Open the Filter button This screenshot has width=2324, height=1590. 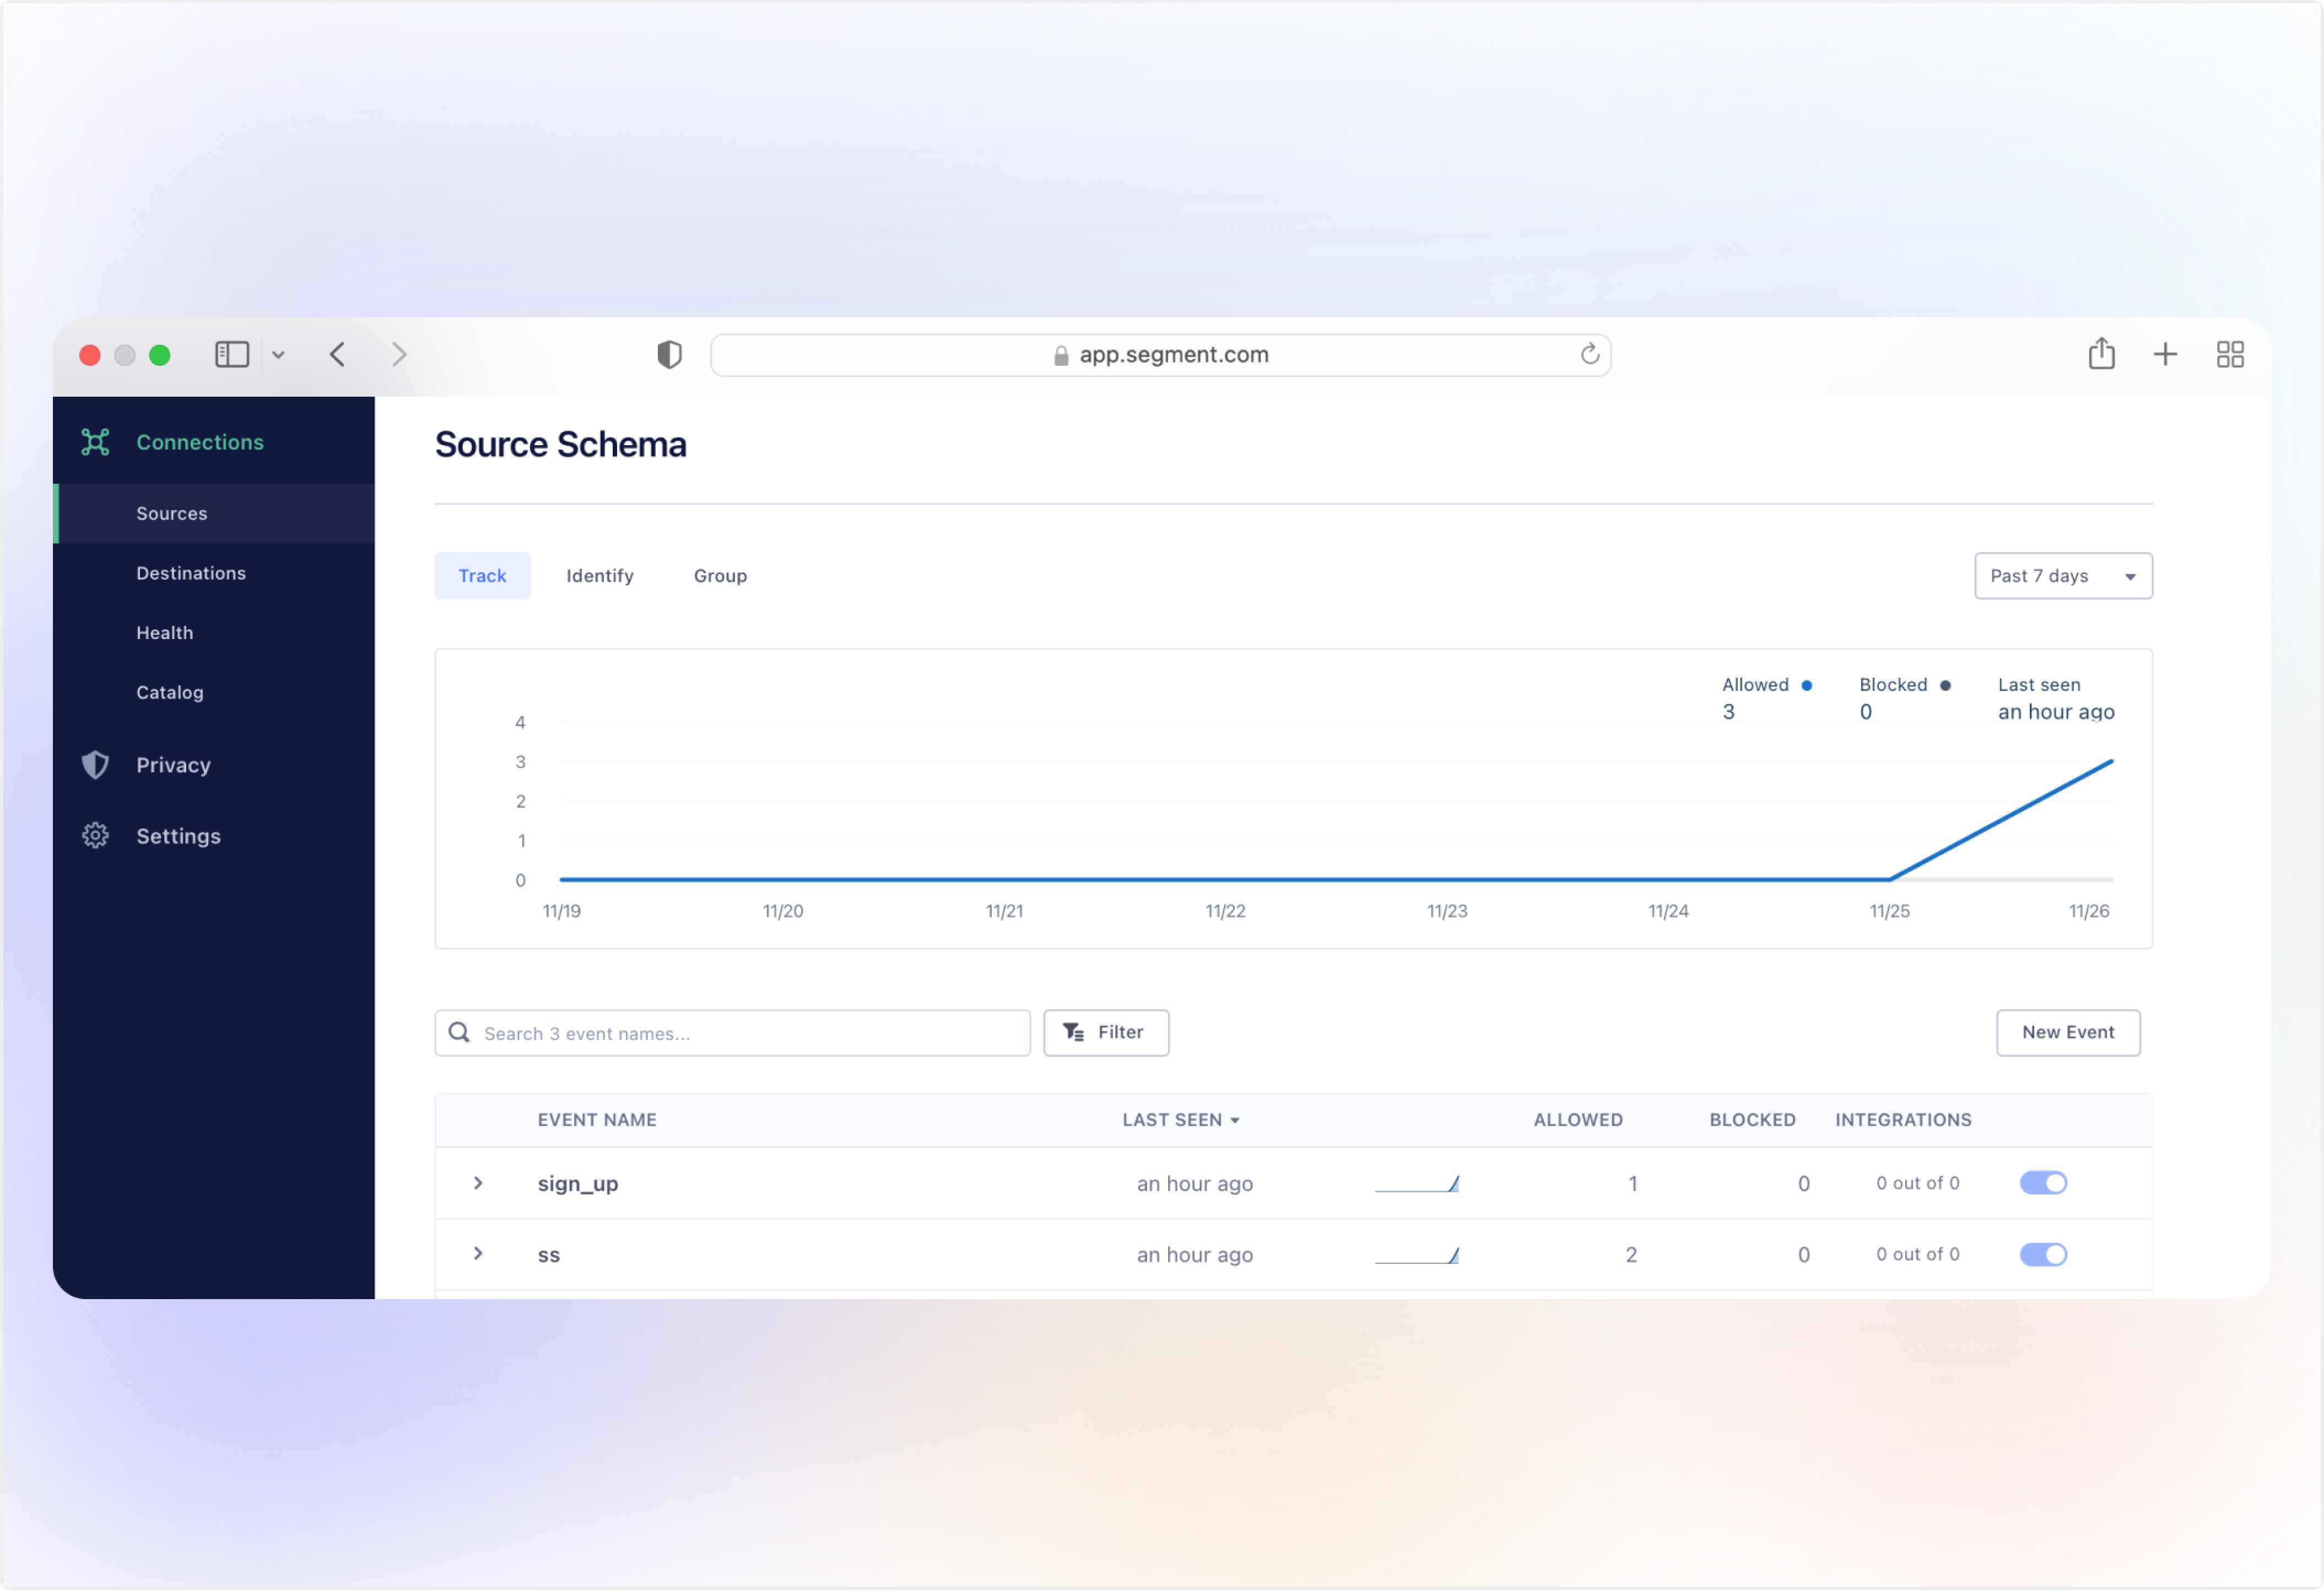click(x=1105, y=1032)
